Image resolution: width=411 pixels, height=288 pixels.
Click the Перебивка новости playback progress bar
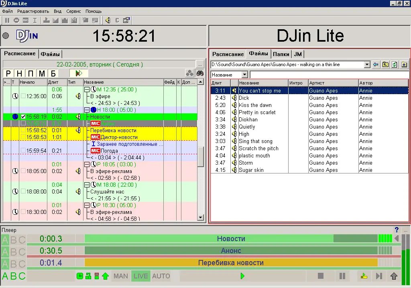point(231,263)
